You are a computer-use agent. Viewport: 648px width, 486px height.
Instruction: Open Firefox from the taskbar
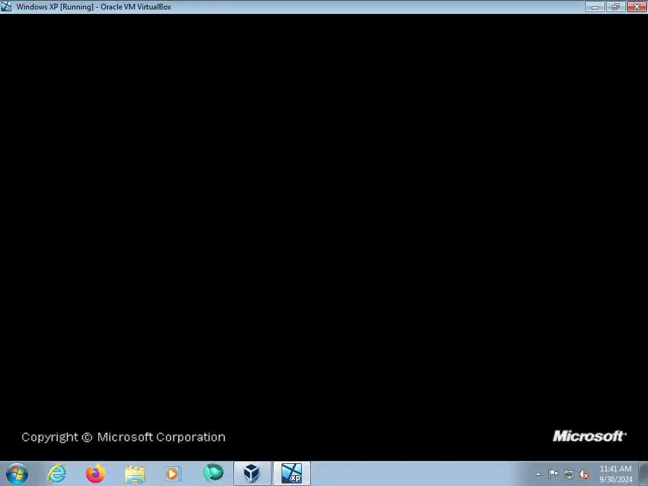(x=96, y=473)
